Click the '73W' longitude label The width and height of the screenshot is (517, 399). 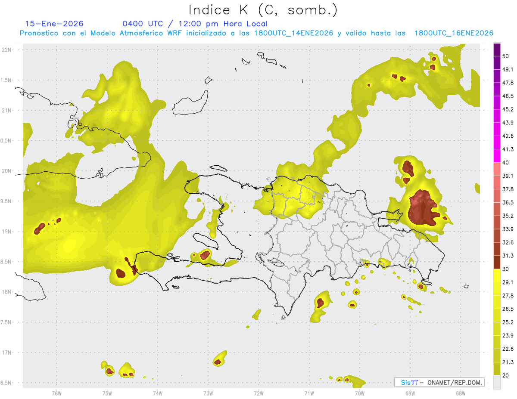(208, 393)
